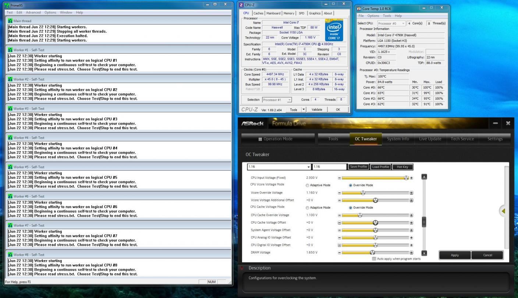Select Adaptive Mode for CPU Cache Voltage

point(308,207)
